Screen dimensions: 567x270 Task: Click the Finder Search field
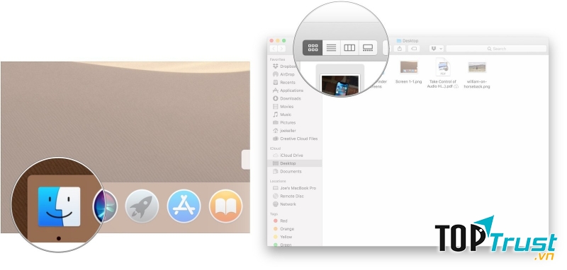[x=496, y=48]
